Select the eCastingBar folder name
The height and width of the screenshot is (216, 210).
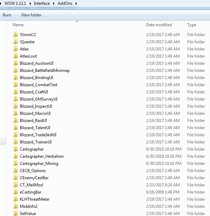(30, 192)
